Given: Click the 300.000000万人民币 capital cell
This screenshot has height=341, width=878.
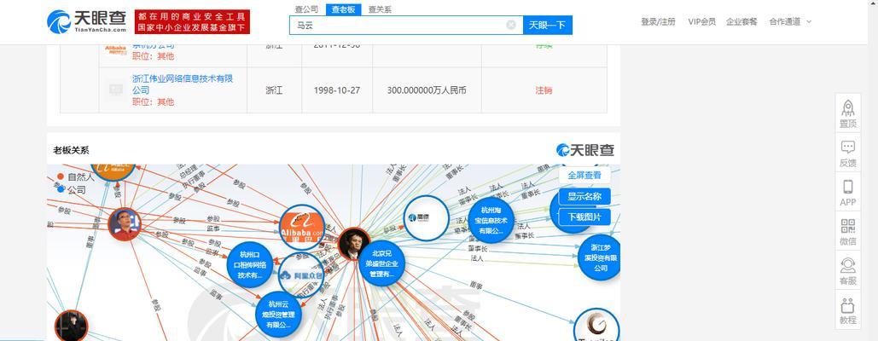Looking at the screenshot, I should coord(427,90).
